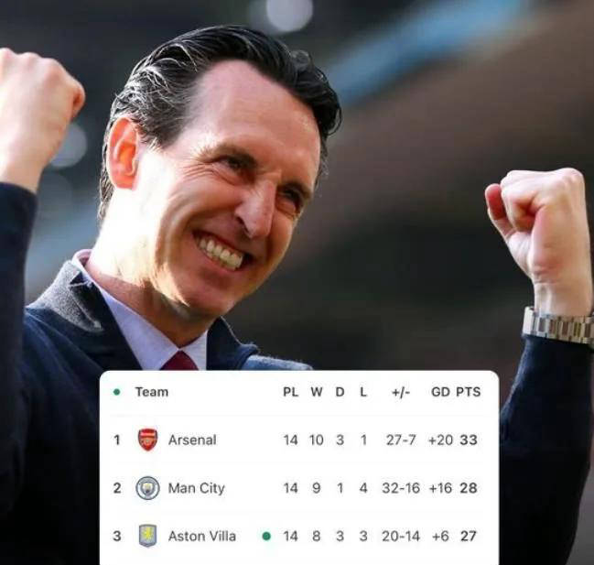Click the +/- column header
The width and height of the screenshot is (594, 565).
click(401, 392)
